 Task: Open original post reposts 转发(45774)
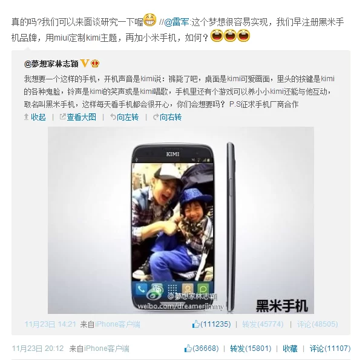263,324
